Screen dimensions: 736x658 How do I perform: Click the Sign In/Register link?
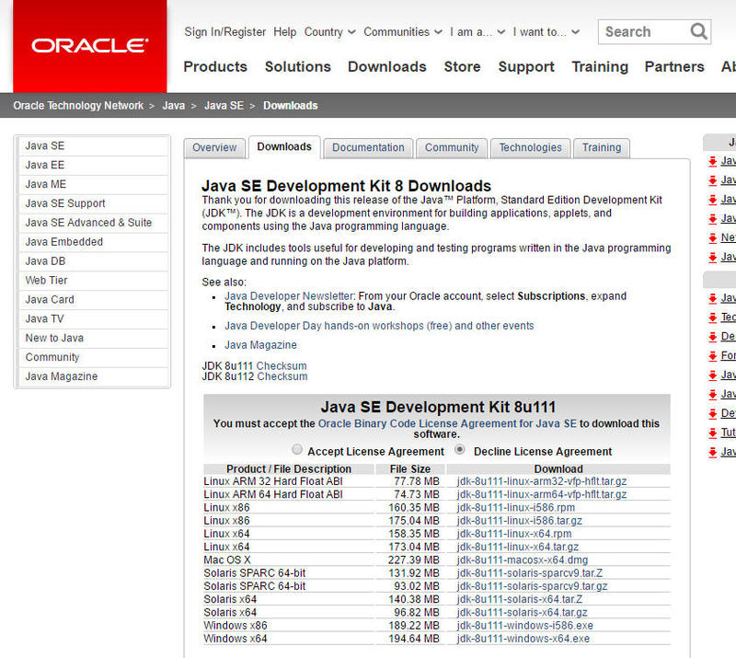point(224,32)
